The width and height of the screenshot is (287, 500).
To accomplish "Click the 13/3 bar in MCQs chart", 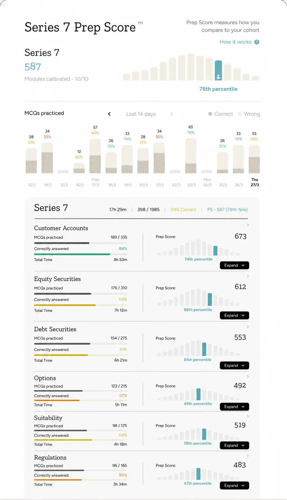I will pos(31,161).
